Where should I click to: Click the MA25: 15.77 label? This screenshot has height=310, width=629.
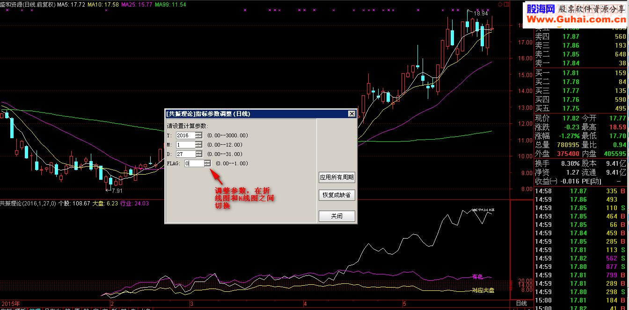(x=137, y=4)
